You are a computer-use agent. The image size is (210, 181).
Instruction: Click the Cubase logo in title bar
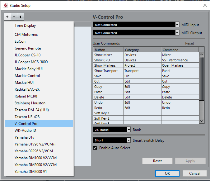point(5,6)
